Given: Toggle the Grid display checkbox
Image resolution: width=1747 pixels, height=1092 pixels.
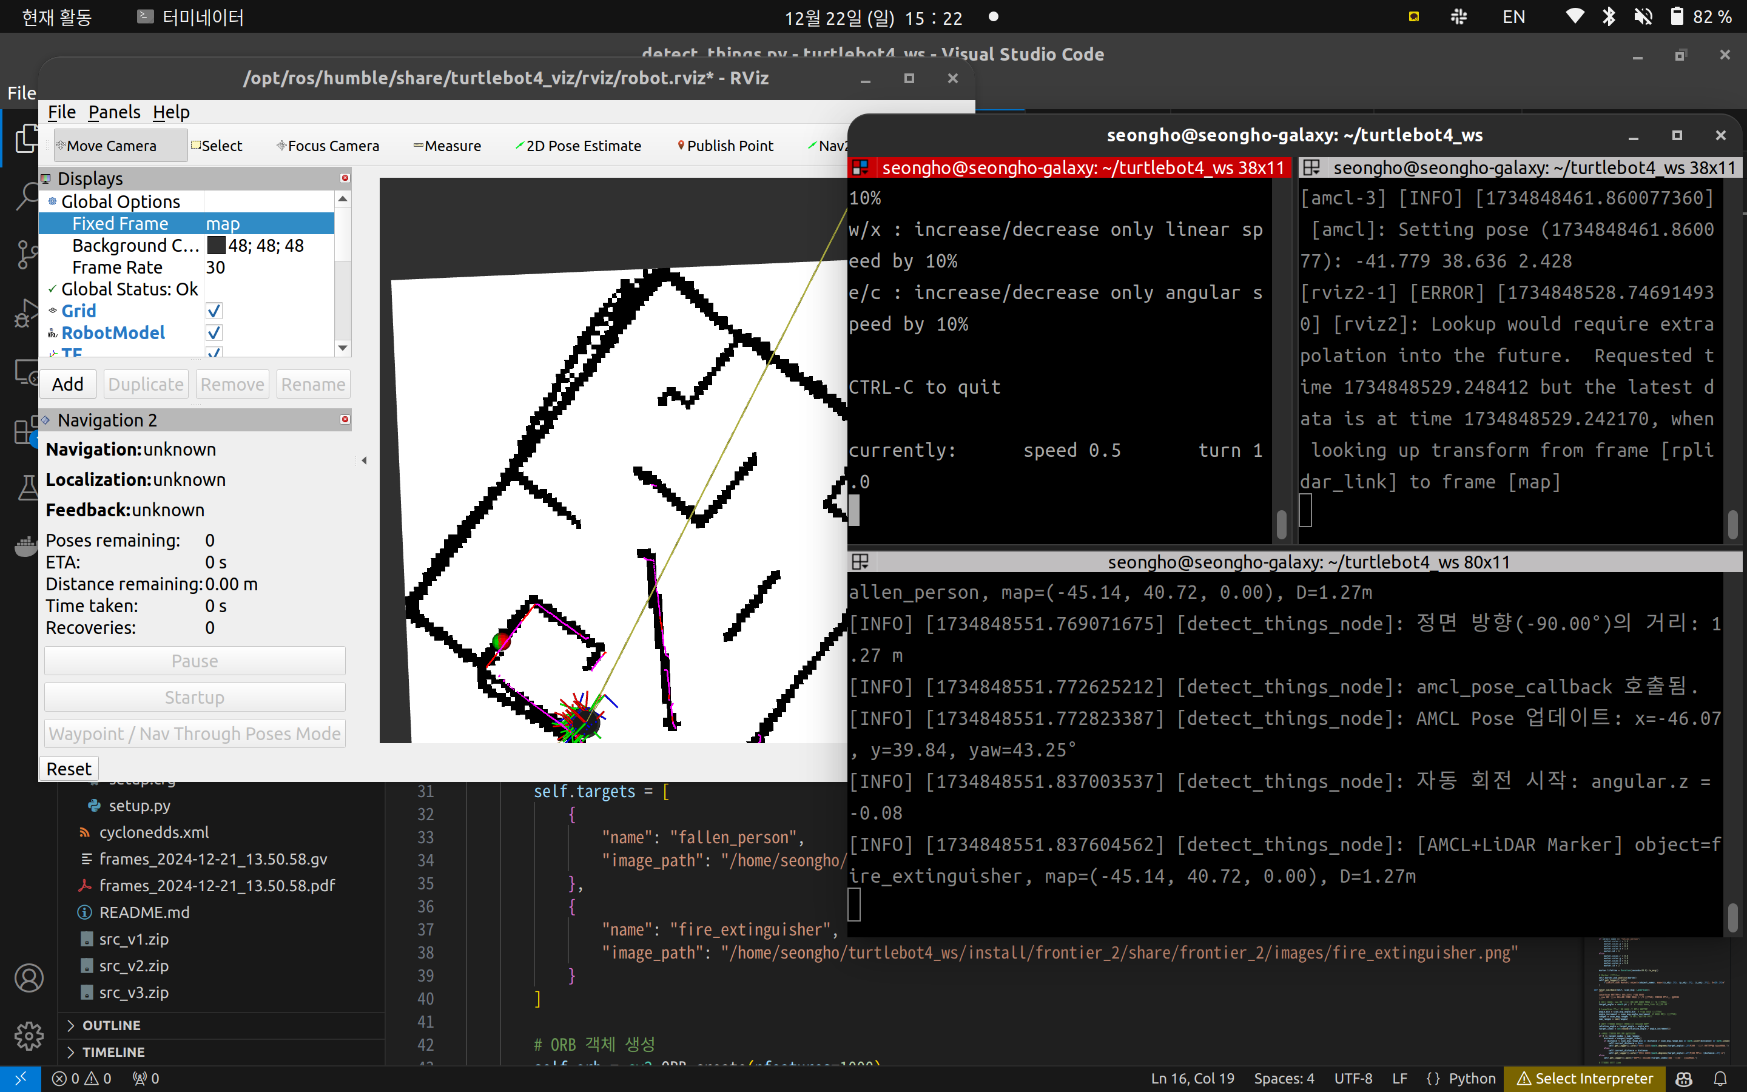Looking at the screenshot, I should [x=214, y=311].
